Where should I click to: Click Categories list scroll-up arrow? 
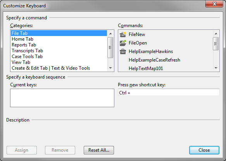tap(110, 34)
